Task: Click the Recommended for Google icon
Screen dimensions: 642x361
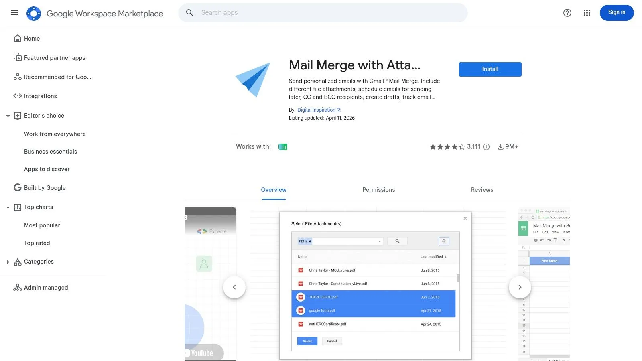Action: [18, 77]
